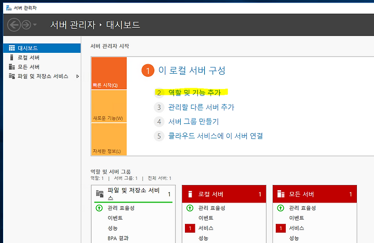Click the 대시보드 sidebar icon
The width and height of the screenshot is (374, 243).
11,48
